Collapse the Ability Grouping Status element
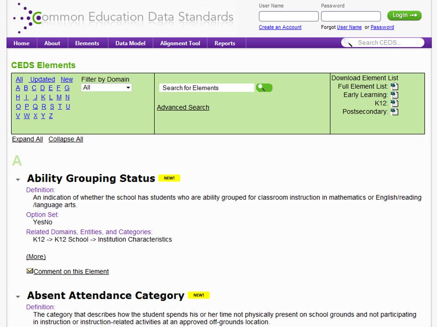 (18, 180)
